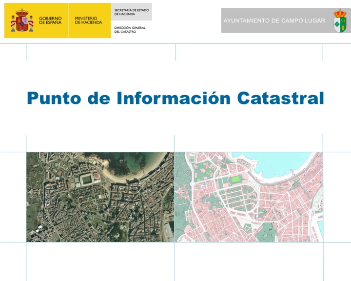Click the word Catastral in the title
Viewport: 351px width, 281px height.
coord(280,98)
